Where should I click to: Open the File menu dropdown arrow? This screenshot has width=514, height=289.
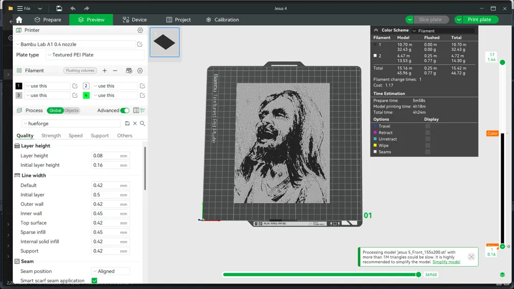coord(40,9)
